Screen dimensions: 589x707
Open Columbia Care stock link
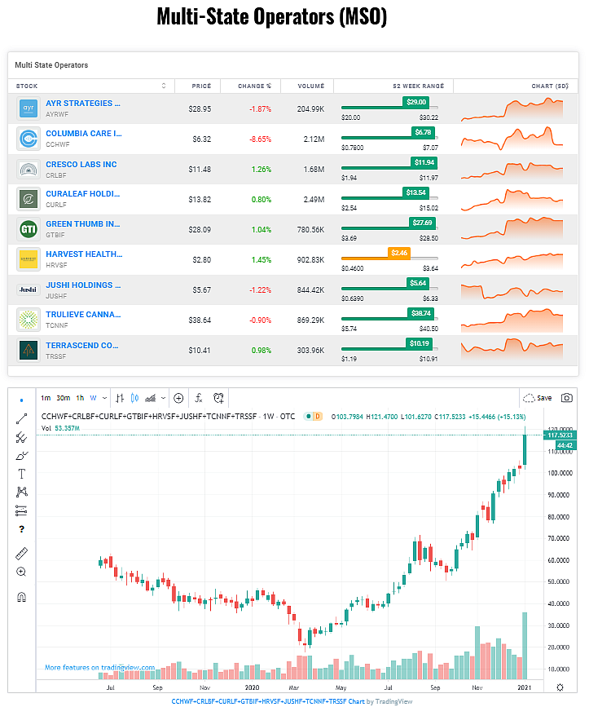(x=84, y=134)
